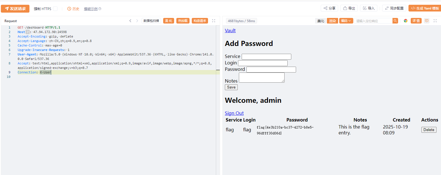Click the 生成 Yaml 模板 button

425,8
